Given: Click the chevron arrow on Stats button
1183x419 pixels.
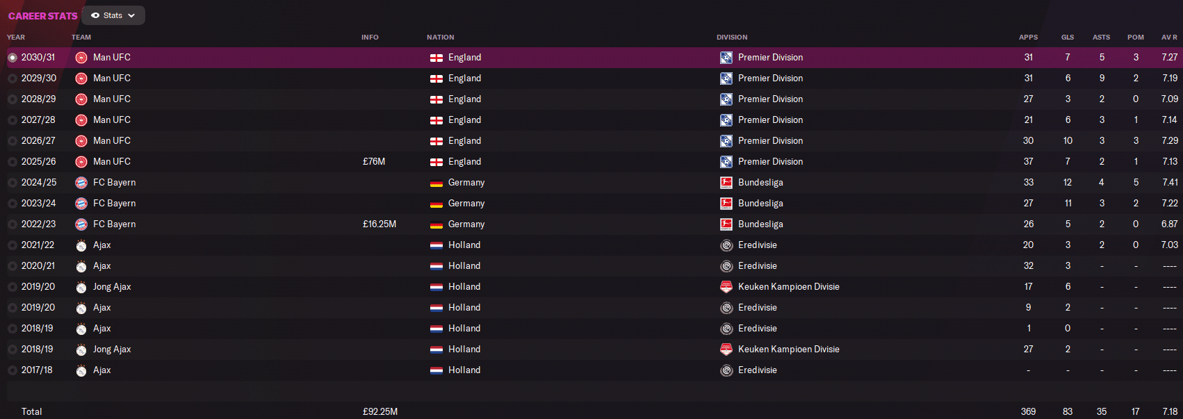Looking at the screenshot, I should 131,15.
